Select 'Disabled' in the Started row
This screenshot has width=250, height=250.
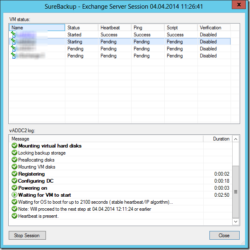click(208, 35)
